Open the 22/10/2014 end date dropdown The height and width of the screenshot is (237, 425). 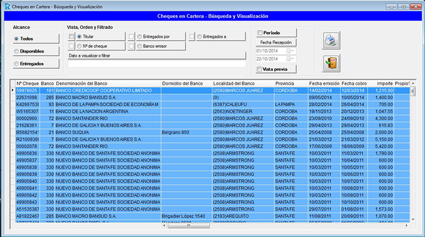pyautogui.click(x=289, y=59)
